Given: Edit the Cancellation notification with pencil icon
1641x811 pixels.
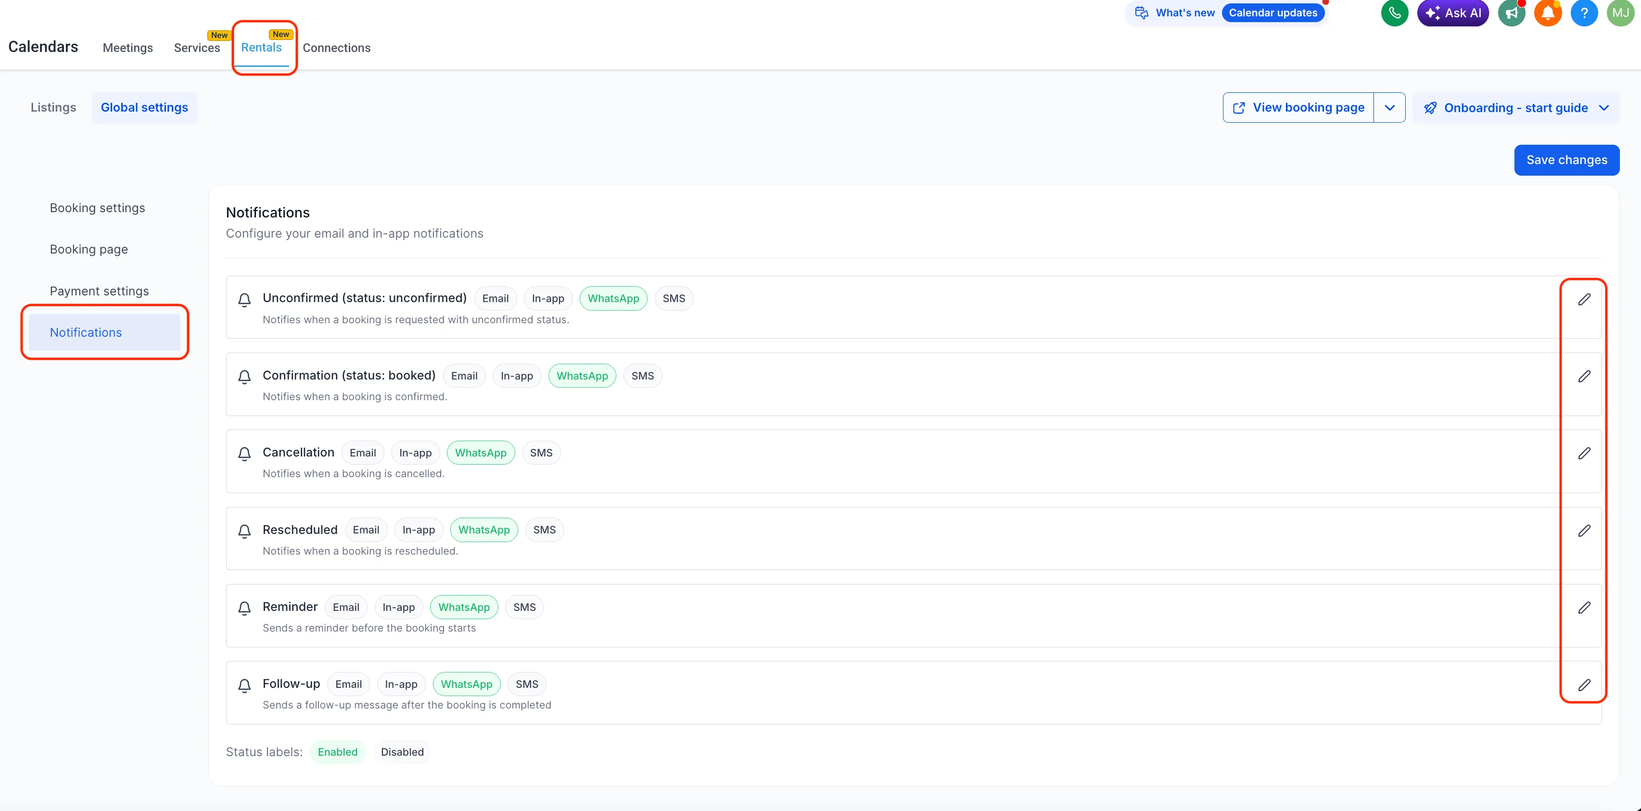Looking at the screenshot, I should click(x=1584, y=454).
